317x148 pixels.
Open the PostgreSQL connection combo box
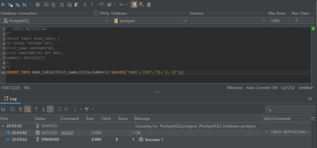[x=55, y=21]
